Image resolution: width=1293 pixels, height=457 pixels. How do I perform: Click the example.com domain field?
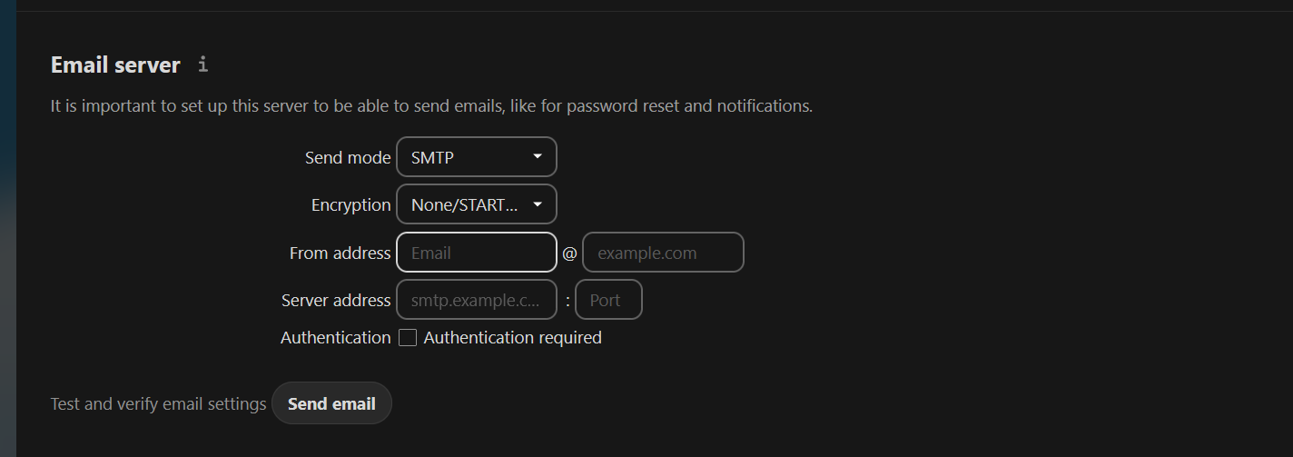pos(663,253)
